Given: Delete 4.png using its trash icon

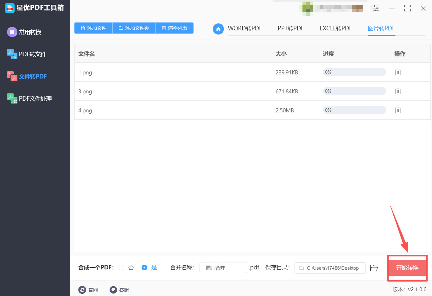Looking at the screenshot, I should [398, 110].
